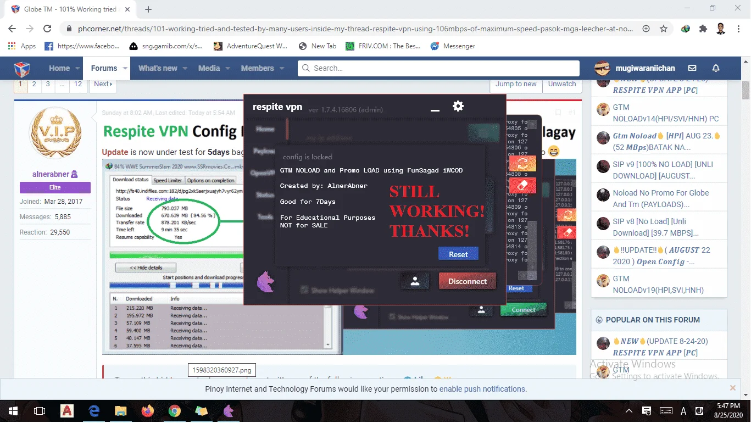Click the phcorner site logo

[22, 69]
